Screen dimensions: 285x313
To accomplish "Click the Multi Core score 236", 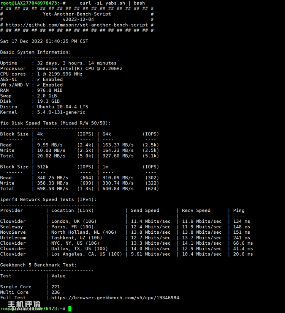I will (x=55, y=292).
